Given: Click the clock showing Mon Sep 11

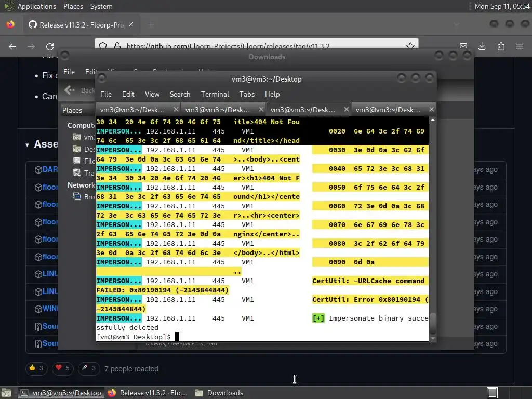Looking at the screenshot, I should (502, 6).
